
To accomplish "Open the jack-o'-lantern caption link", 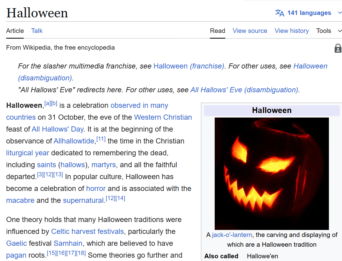I will pyautogui.click(x=232, y=235).
